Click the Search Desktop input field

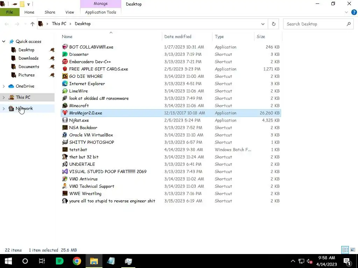tap(318, 24)
